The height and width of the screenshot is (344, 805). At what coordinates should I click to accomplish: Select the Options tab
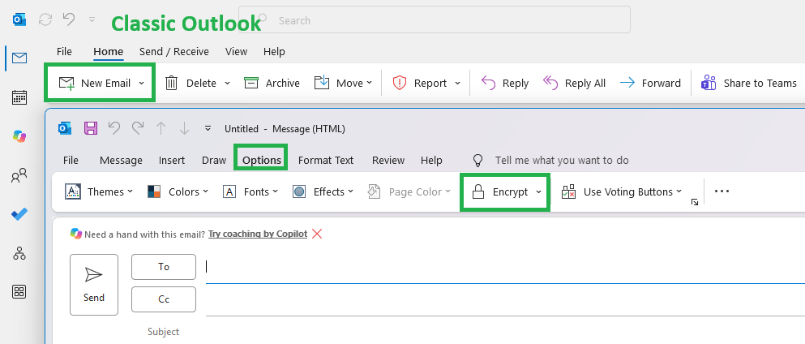tap(261, 160)
